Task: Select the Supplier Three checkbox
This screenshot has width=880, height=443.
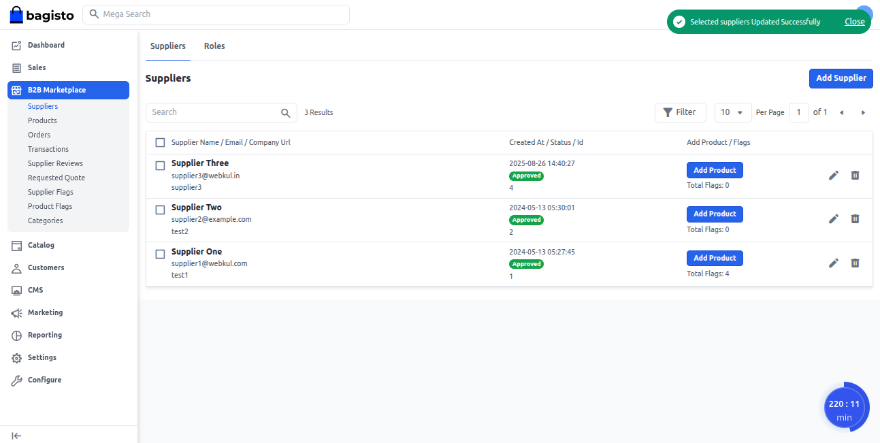Action: [160, 165]
